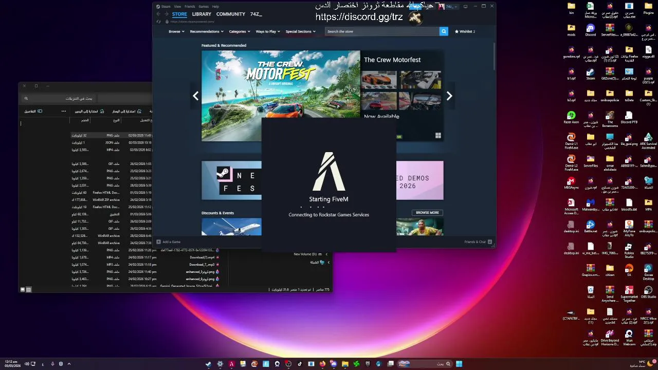Open the Games menu in Steam
Image resolution: width=658 pixels, height=370 pixels.
tap(204, 7)
